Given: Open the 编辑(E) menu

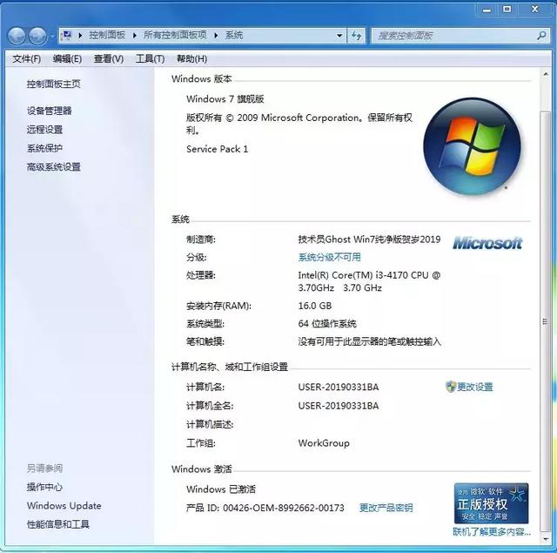Looking at the screenshot, I should (x=67, y=58).
